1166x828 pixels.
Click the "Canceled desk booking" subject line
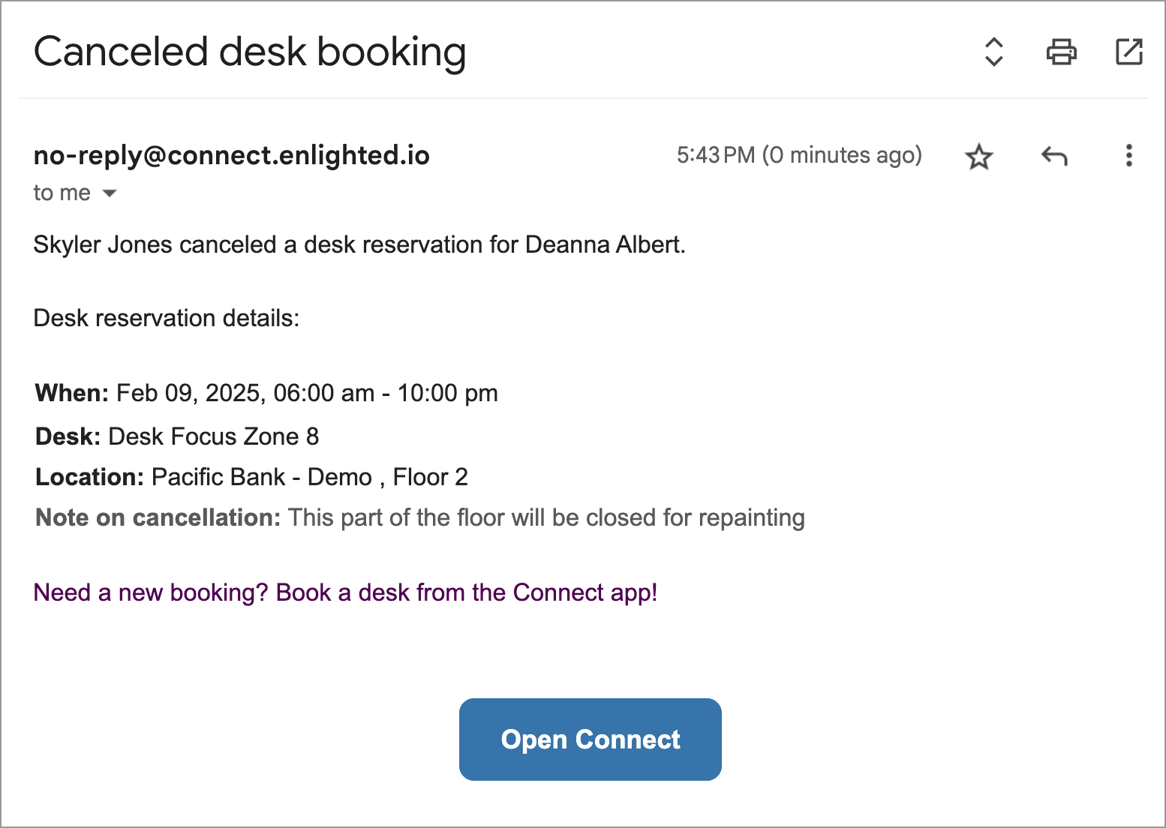click(x=250, y=52)
